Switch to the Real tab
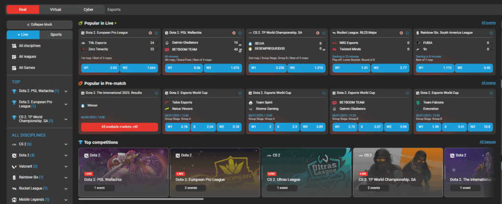This screenshot has height=204, width=502. click(23, 10)
